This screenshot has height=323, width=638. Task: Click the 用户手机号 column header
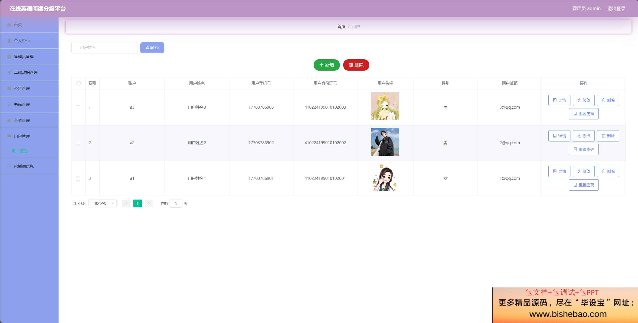[x=261, y=83]
